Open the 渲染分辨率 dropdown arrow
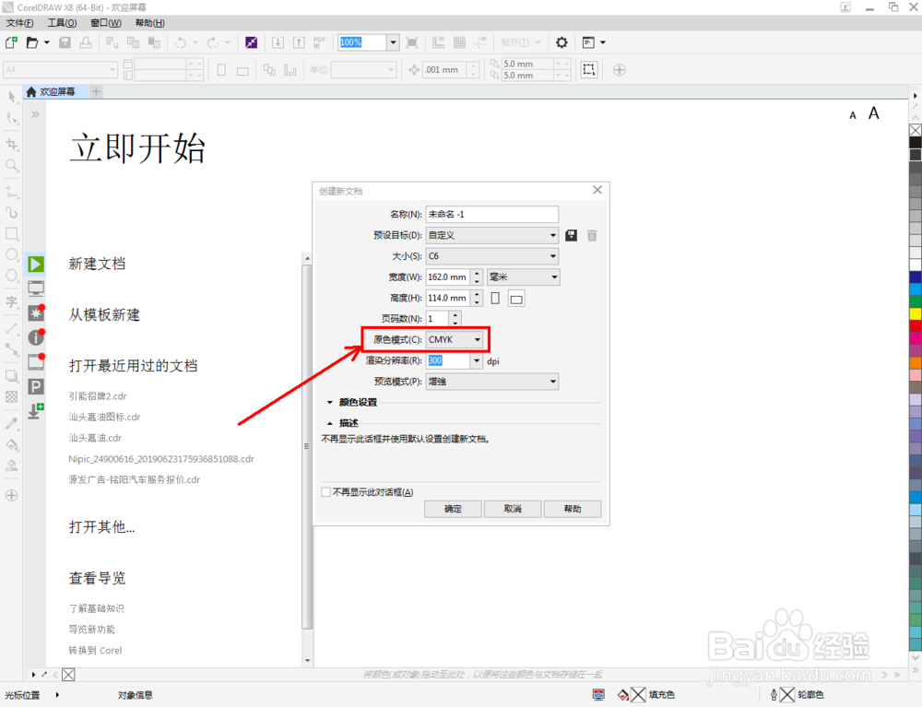 (477, 360)
